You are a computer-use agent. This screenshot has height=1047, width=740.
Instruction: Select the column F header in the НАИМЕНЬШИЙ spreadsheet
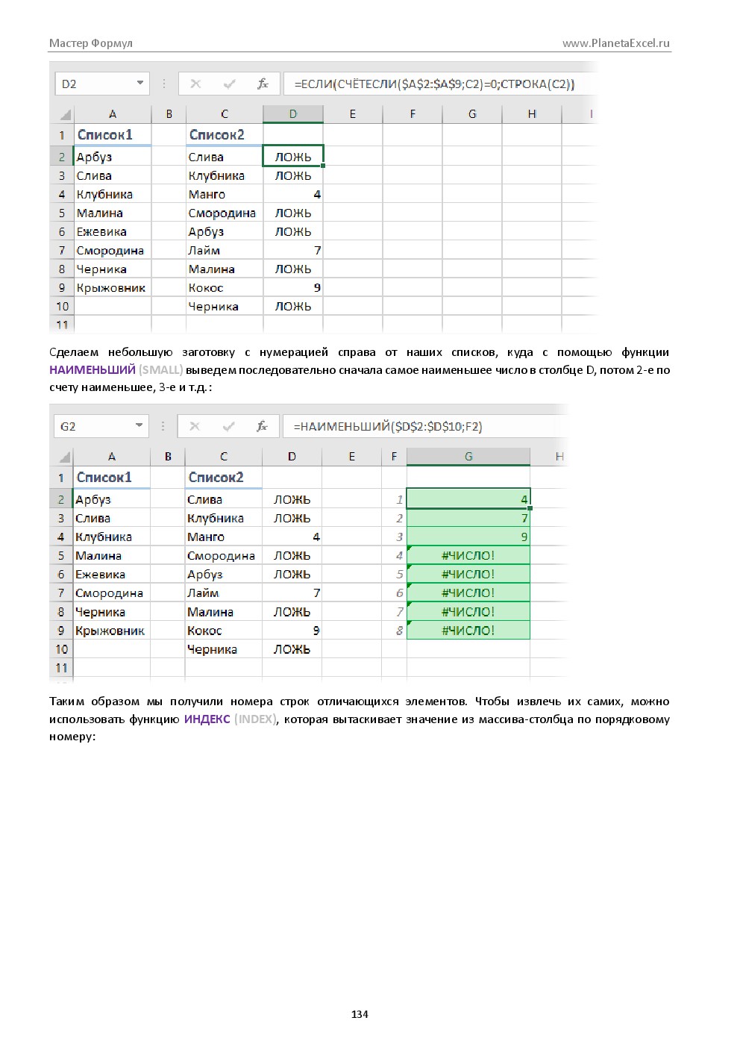click(x=394, y=457)
